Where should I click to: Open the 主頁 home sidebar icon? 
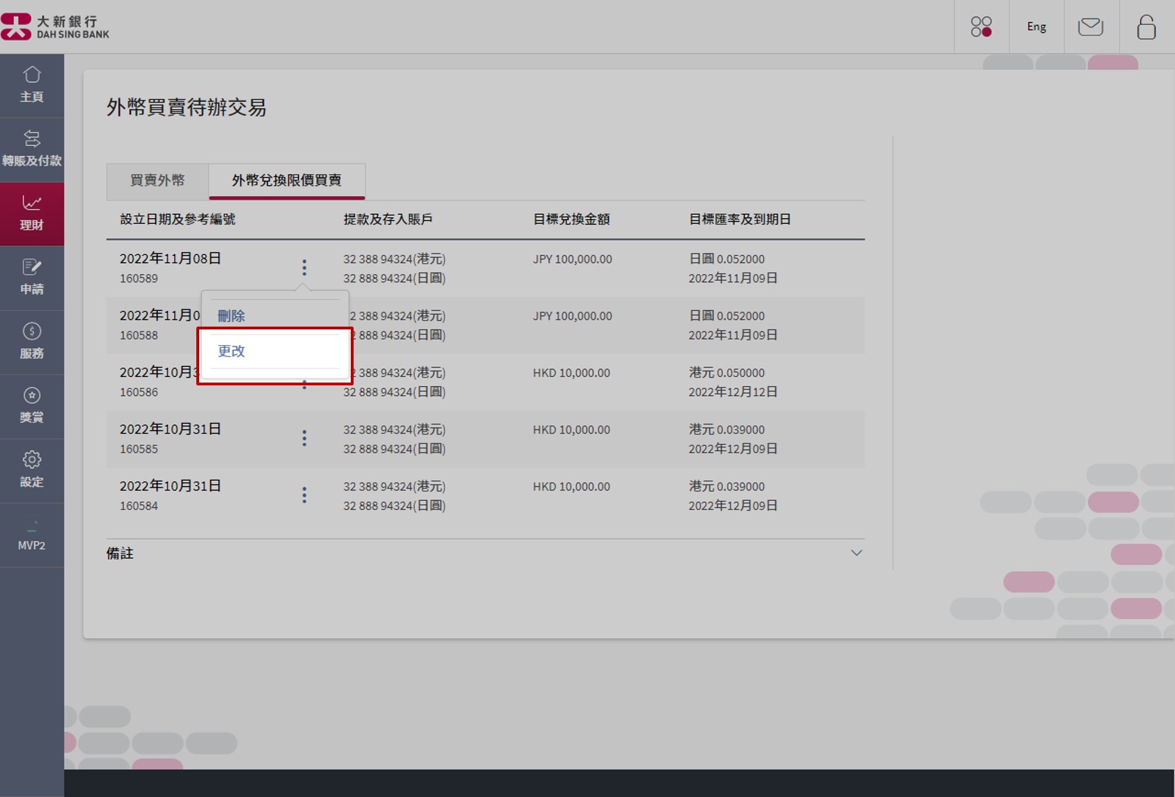pyautogui.click(x=32, y=85)
